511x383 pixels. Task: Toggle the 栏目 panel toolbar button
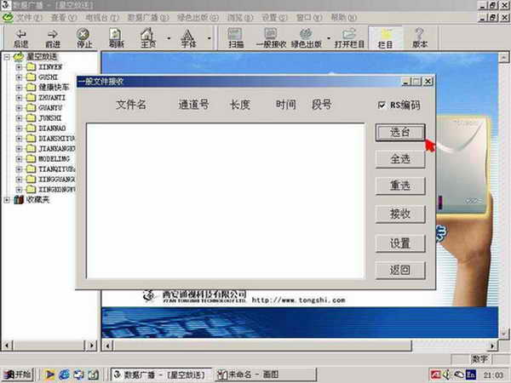pyautogui.click(x=386, y=37)
